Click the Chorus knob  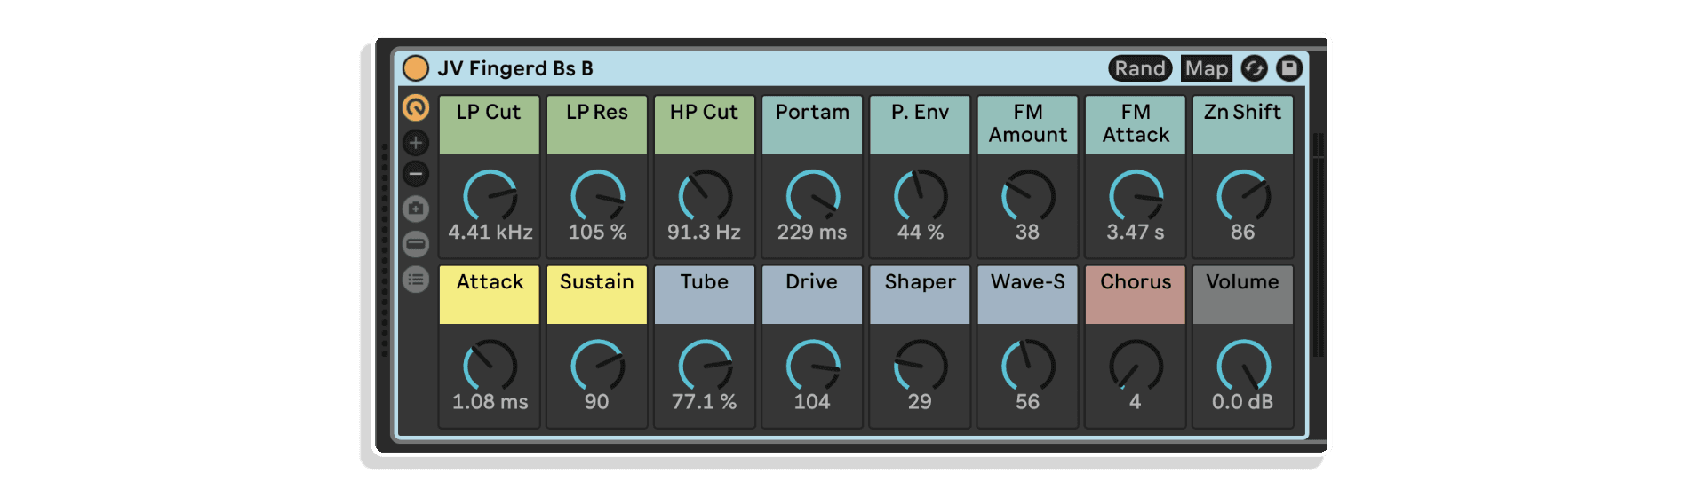click(1136, 366)
